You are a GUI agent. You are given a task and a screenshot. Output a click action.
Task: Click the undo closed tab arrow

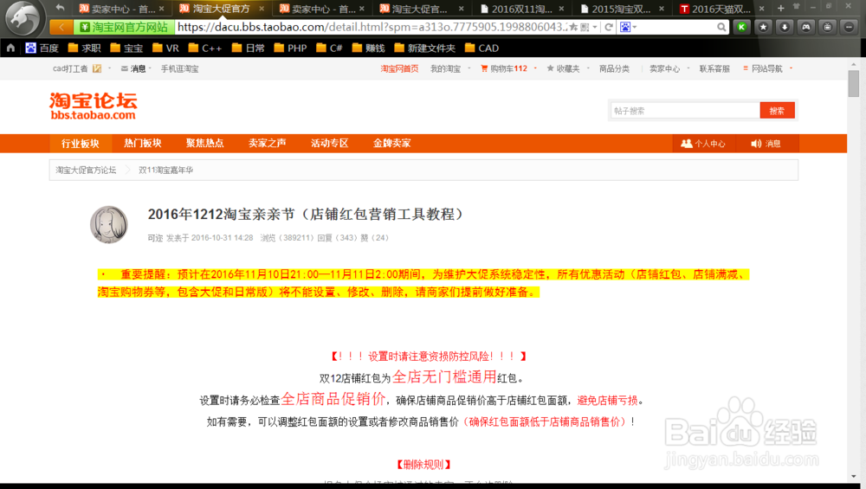point(61,8)
